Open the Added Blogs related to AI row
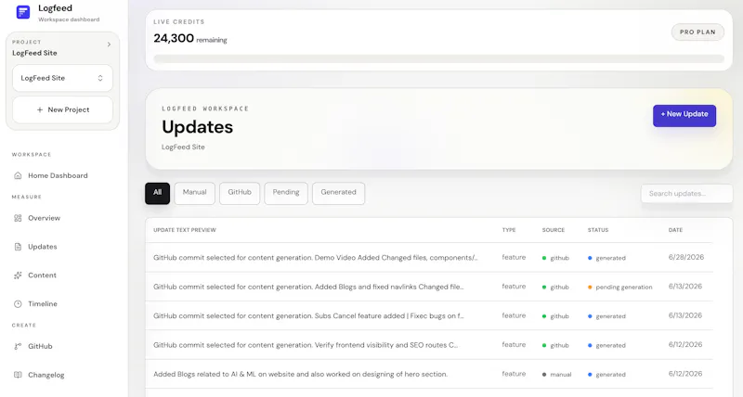The width and height of the screenshot is (743, 397). click(429, 374)
